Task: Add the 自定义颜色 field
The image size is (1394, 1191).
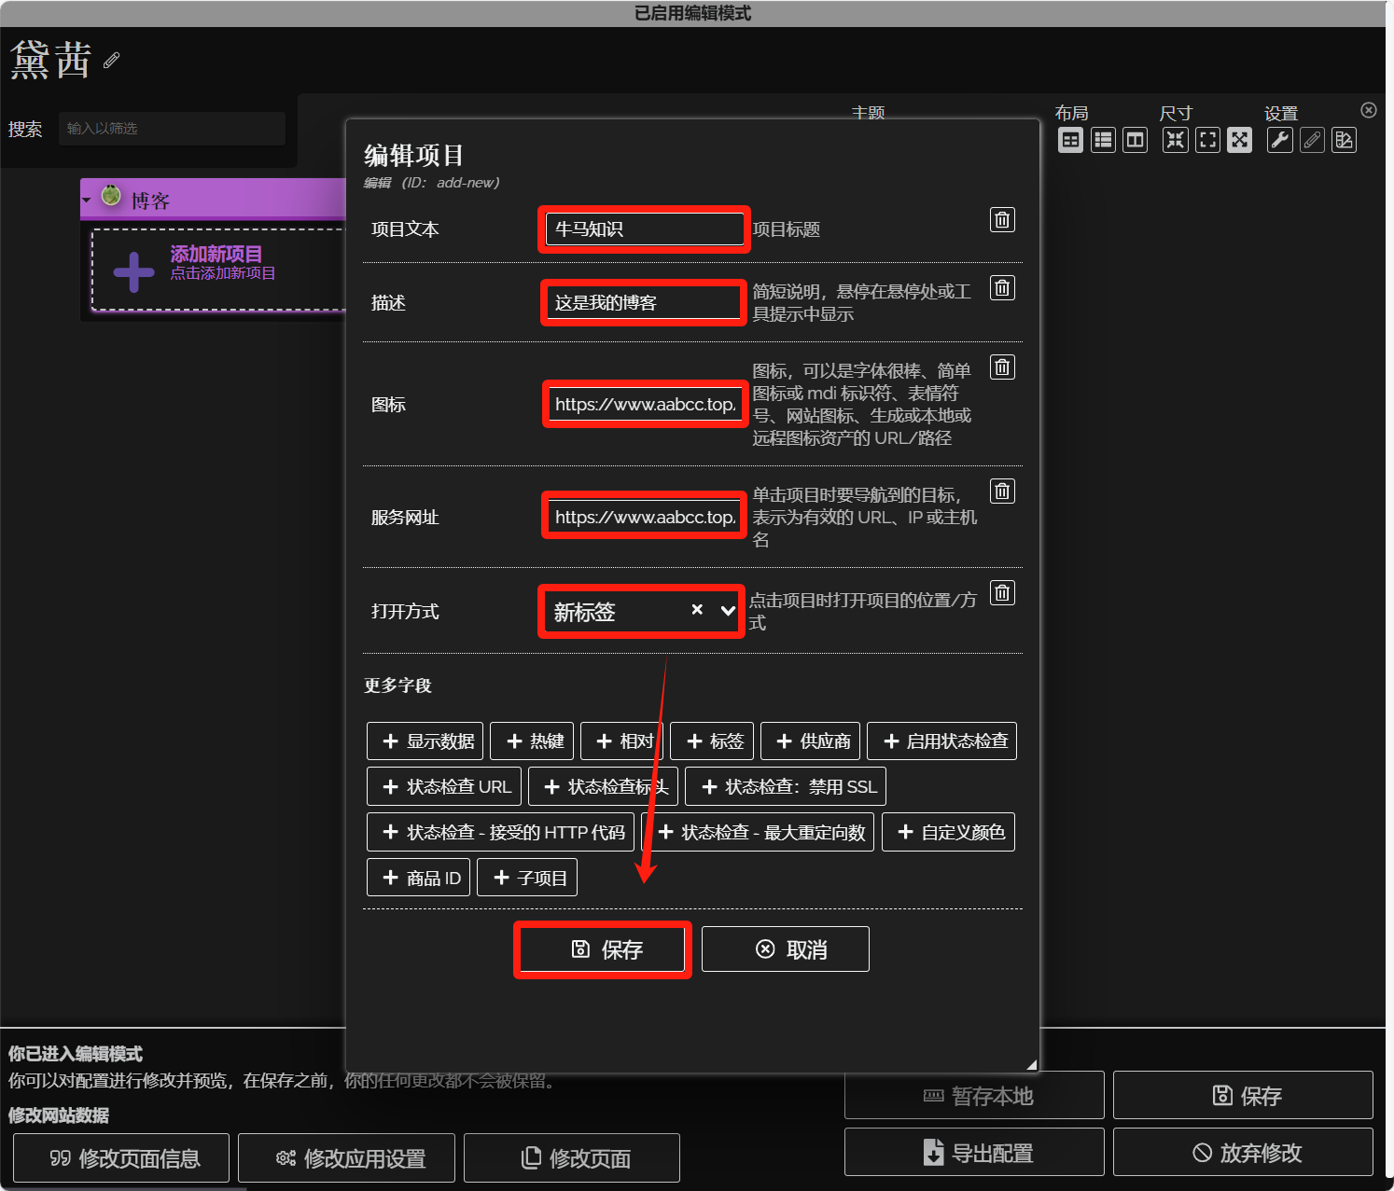Action: tap(948, 832)
